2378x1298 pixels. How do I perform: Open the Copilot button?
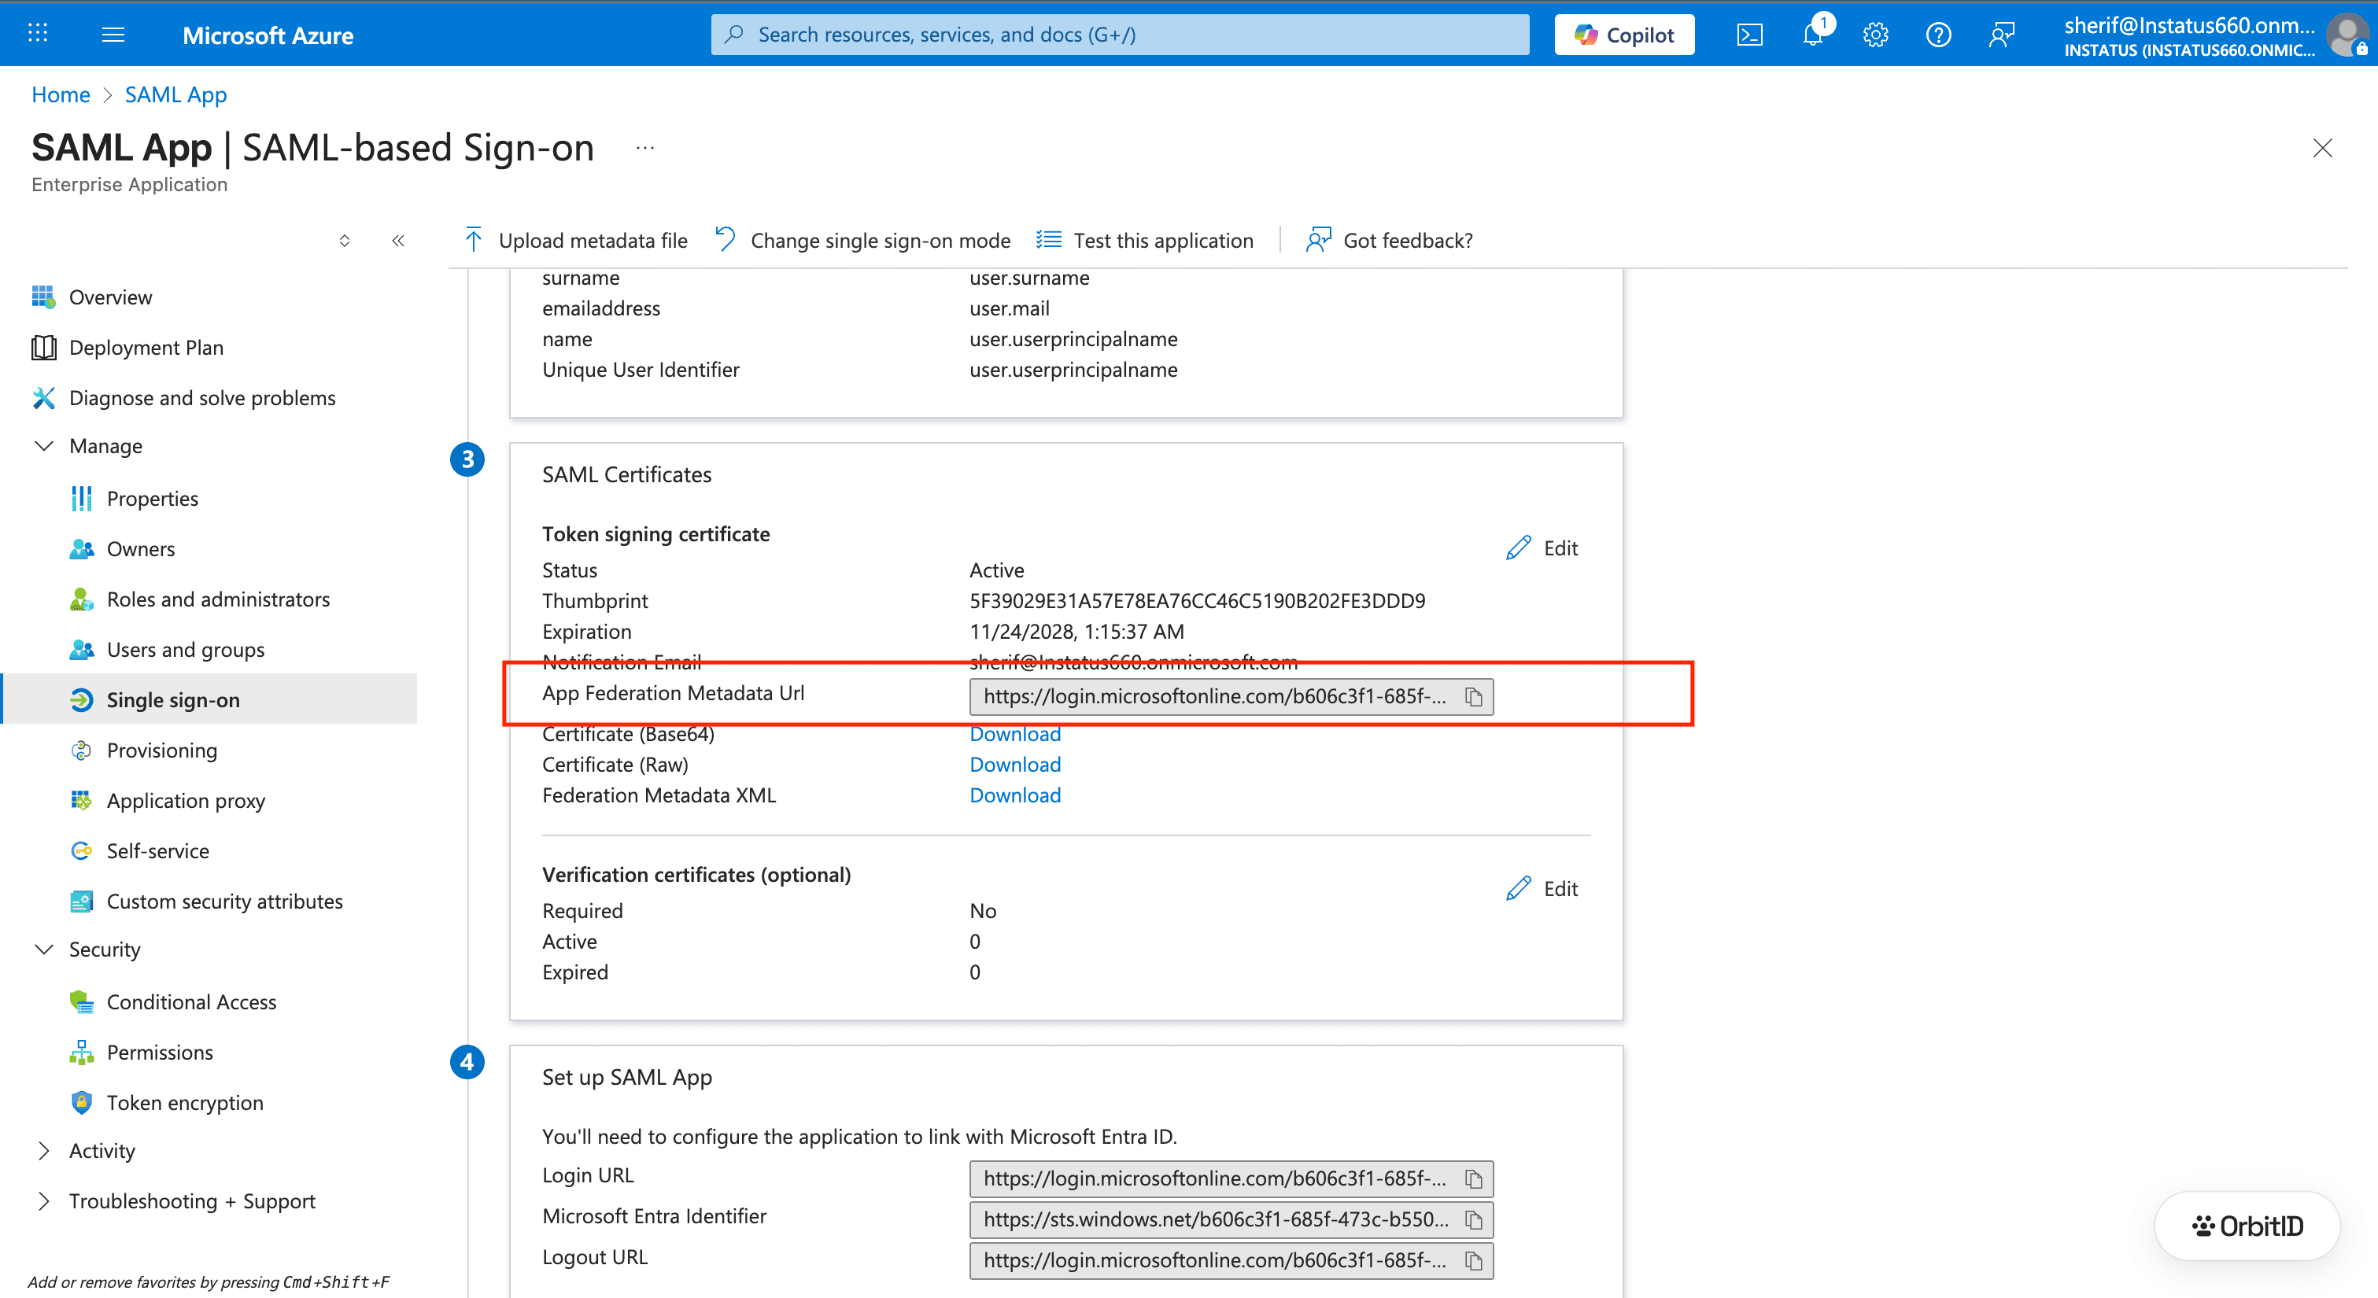pyautogui.click(x=1624, y=35)
